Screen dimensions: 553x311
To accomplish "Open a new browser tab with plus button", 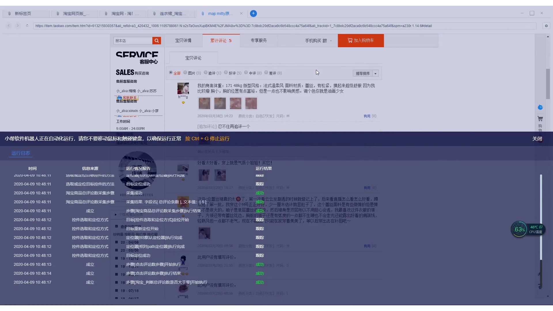I will pos(253,14).
